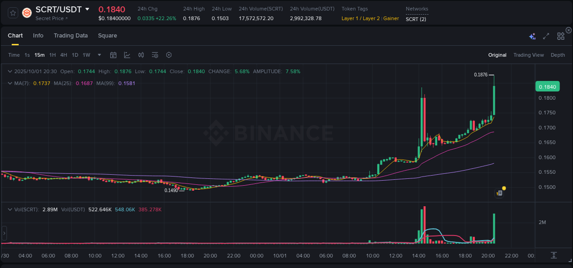Open the Secret Price link
The image size is (573, 268).
[50, 18]
